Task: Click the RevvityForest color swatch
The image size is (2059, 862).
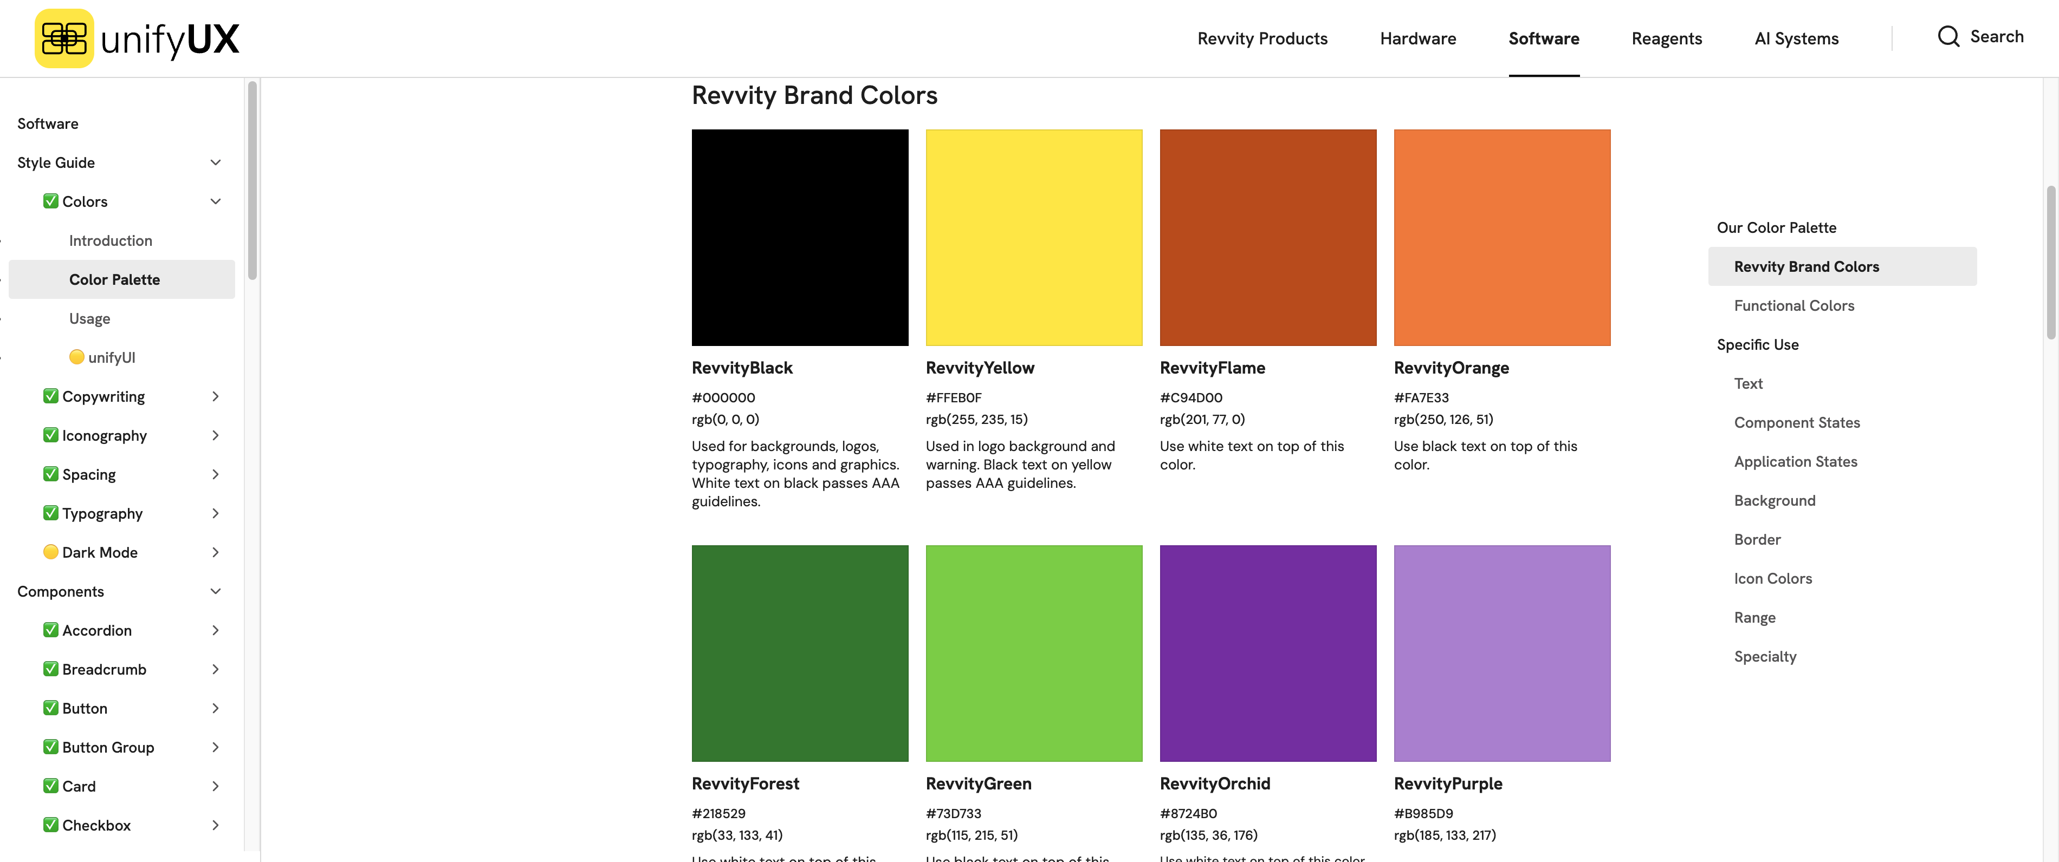Action: pyautogui.click(x=800, y=654)
